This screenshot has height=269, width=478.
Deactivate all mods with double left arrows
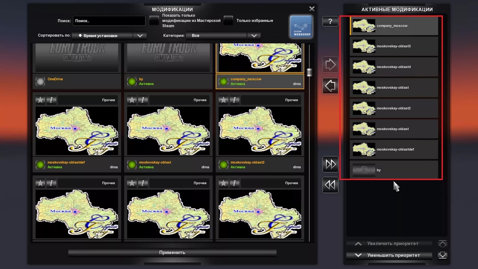point(330,185)
